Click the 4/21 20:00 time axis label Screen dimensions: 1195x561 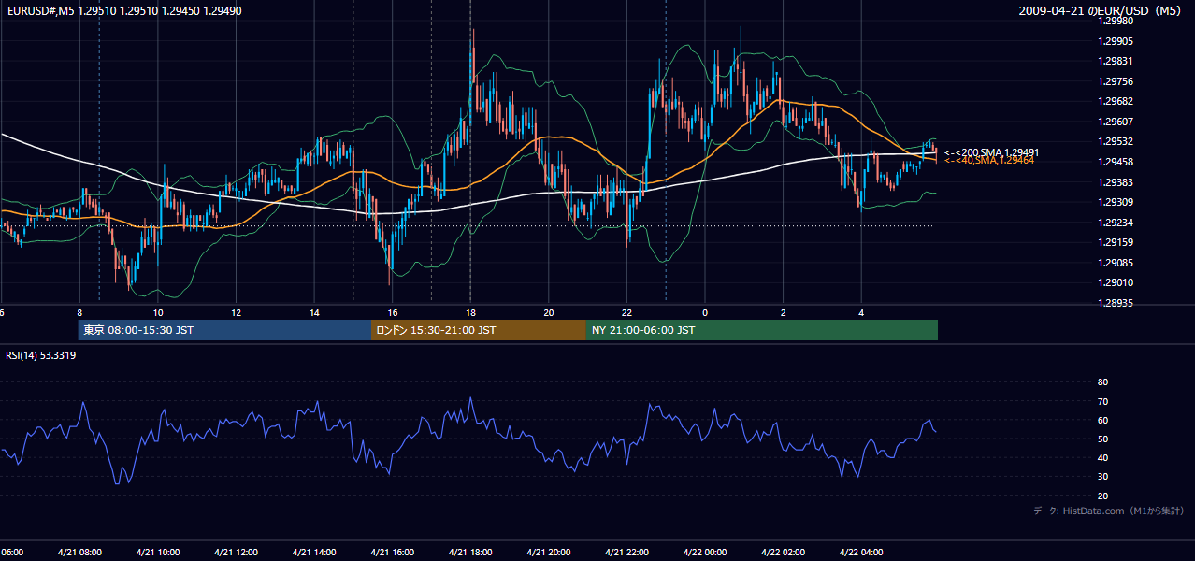(x=548, y=553)
